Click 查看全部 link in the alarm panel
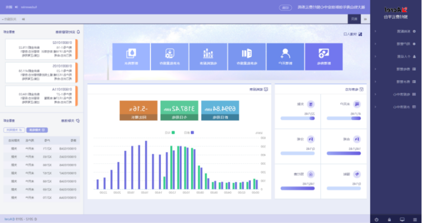The height and width of the screenshot is (223, 422). tap(9, 32)
